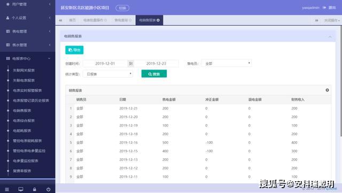Click the 销售员 column header

point(81,99)
